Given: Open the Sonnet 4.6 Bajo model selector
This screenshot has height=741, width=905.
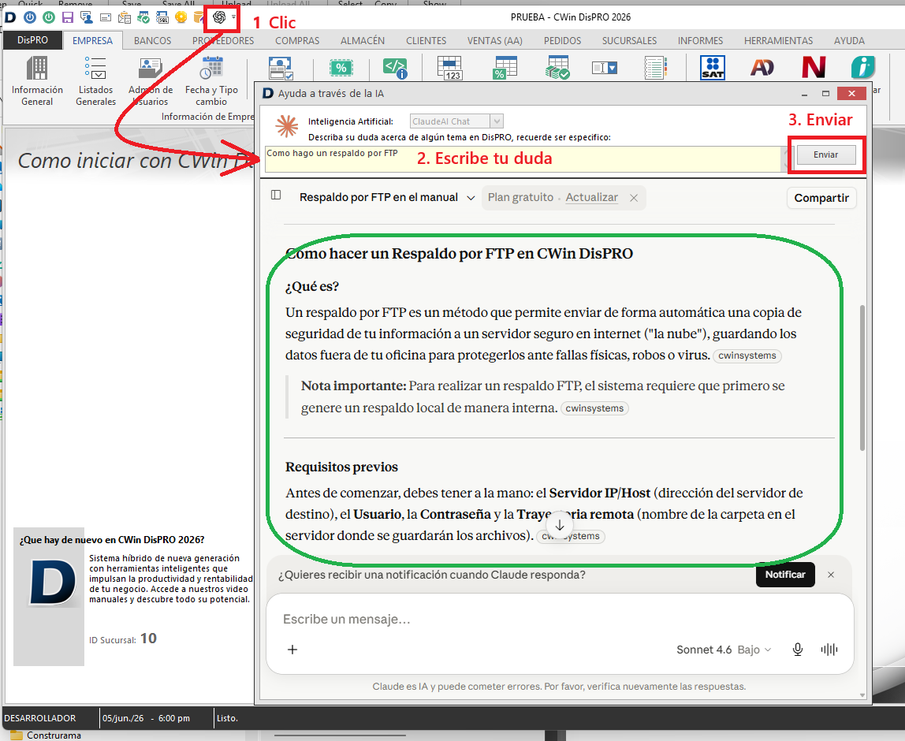Looking at the screenshot, I should click(x=724, y=650).
